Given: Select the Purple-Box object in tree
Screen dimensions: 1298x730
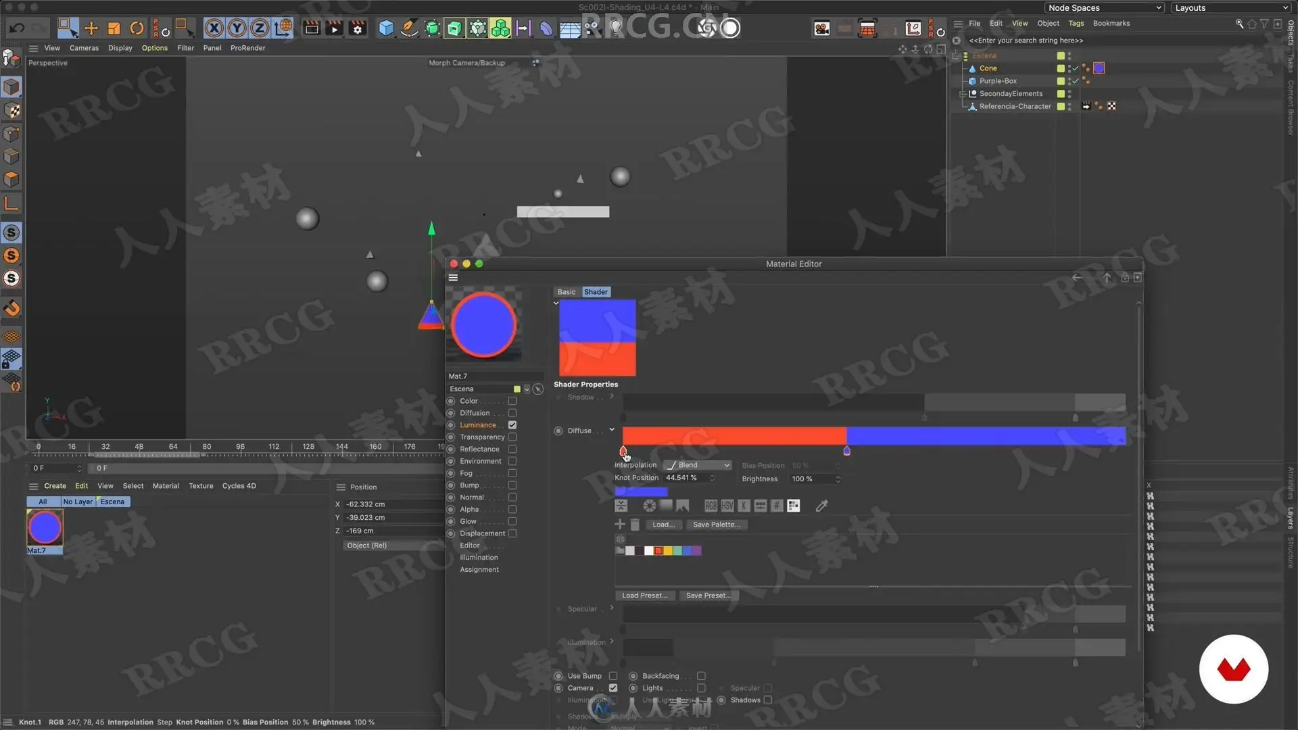Looking at the screenshot, I should tap(998, 81).
